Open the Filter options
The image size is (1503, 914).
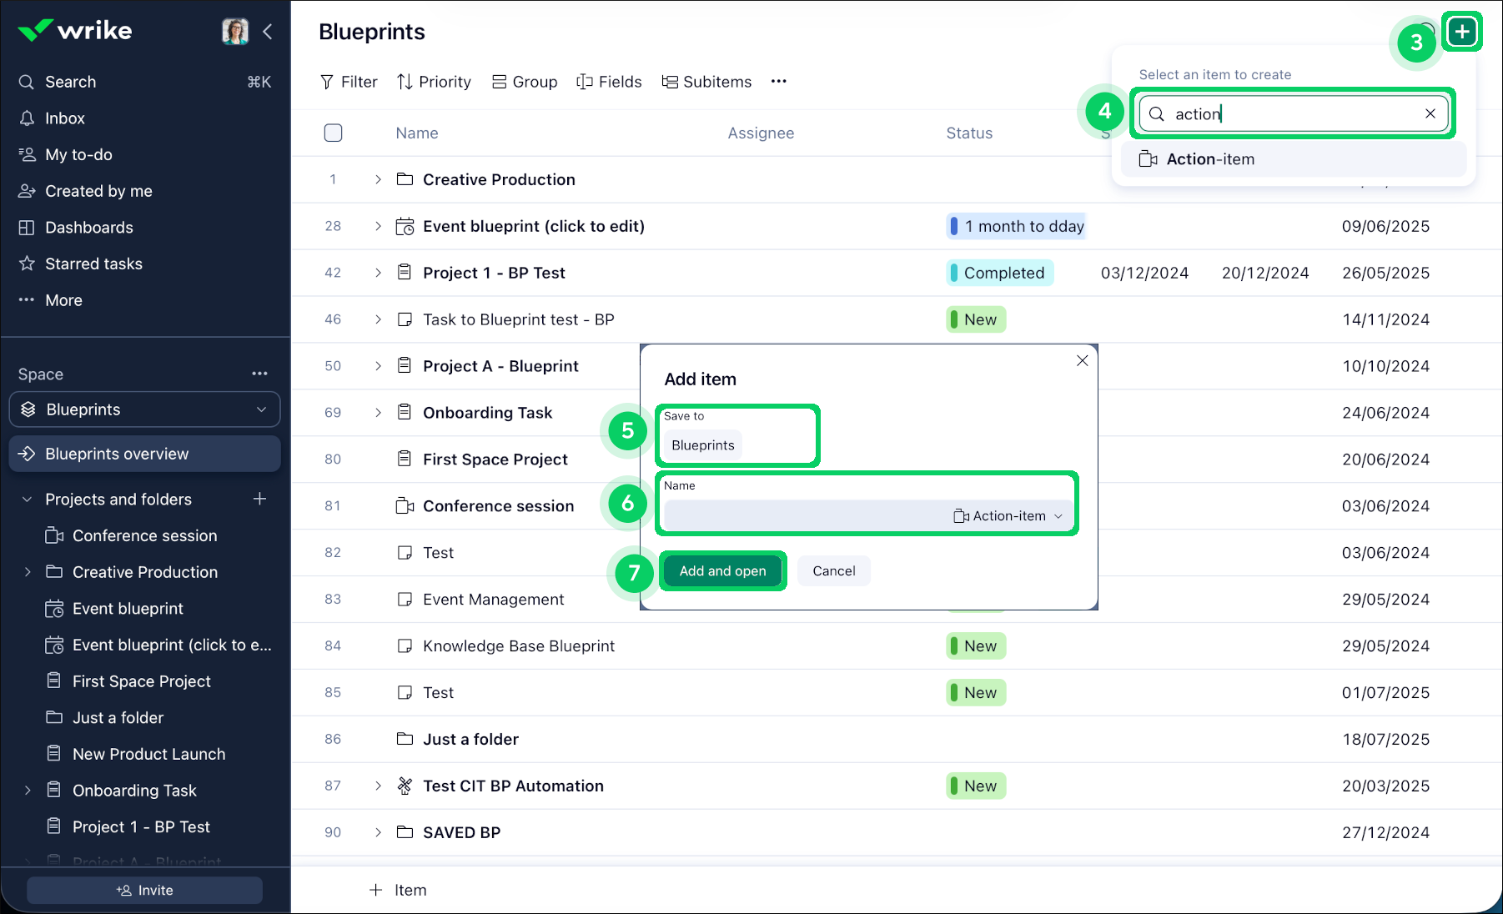(x=349, y=82)
